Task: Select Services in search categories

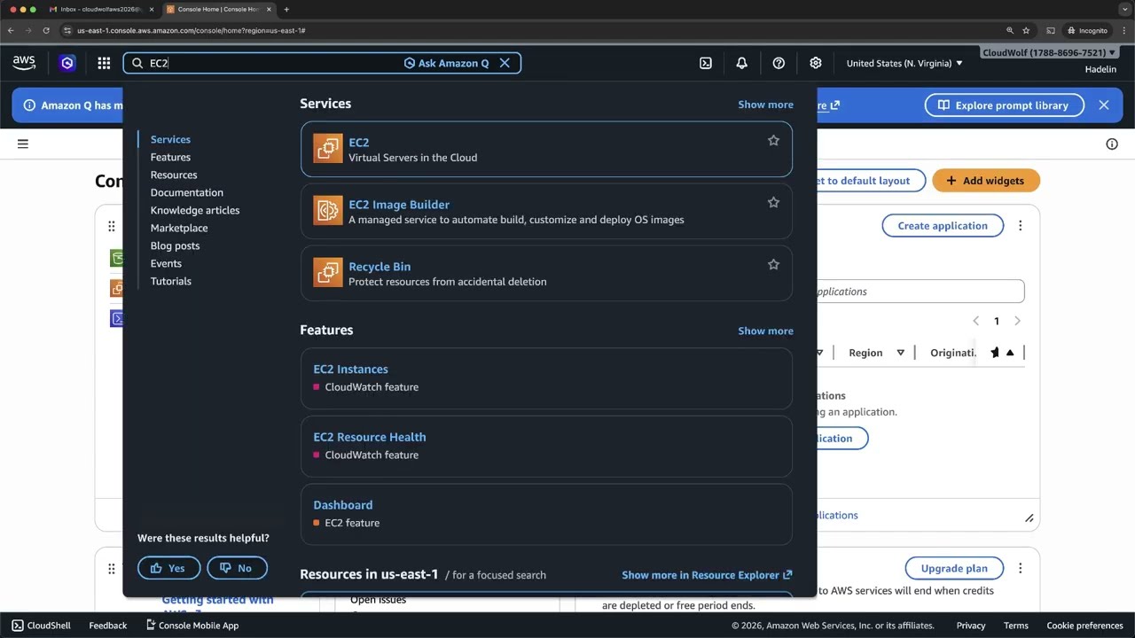Action: pyautogui.click(x=170, y=139)
